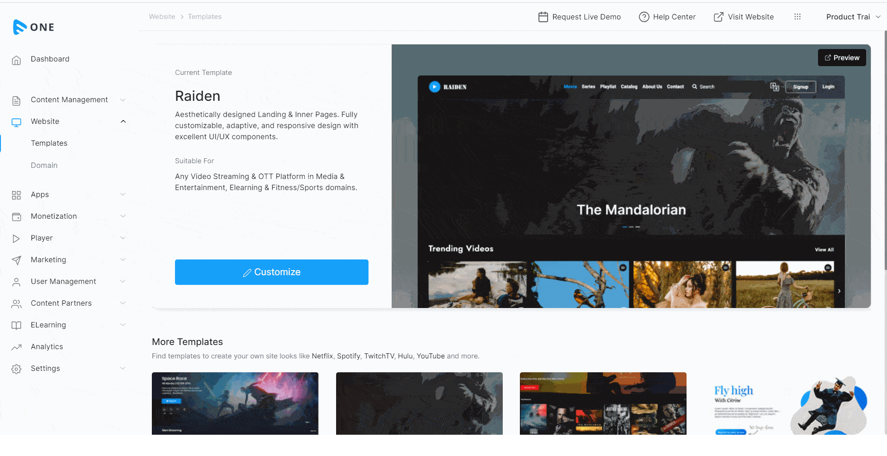This screenshot has width=887, height=456.
Task: Click Request Live Demo link
Action: pyautogui.click(x=586, y=17)
